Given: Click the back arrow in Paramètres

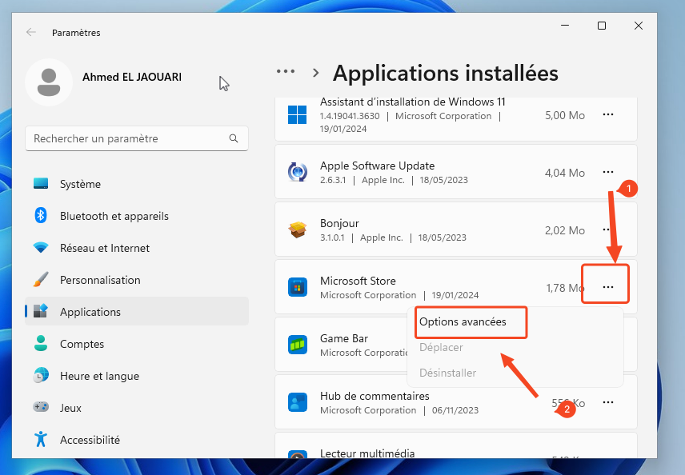Looking at the screenshot, I should tap(31, 33).
